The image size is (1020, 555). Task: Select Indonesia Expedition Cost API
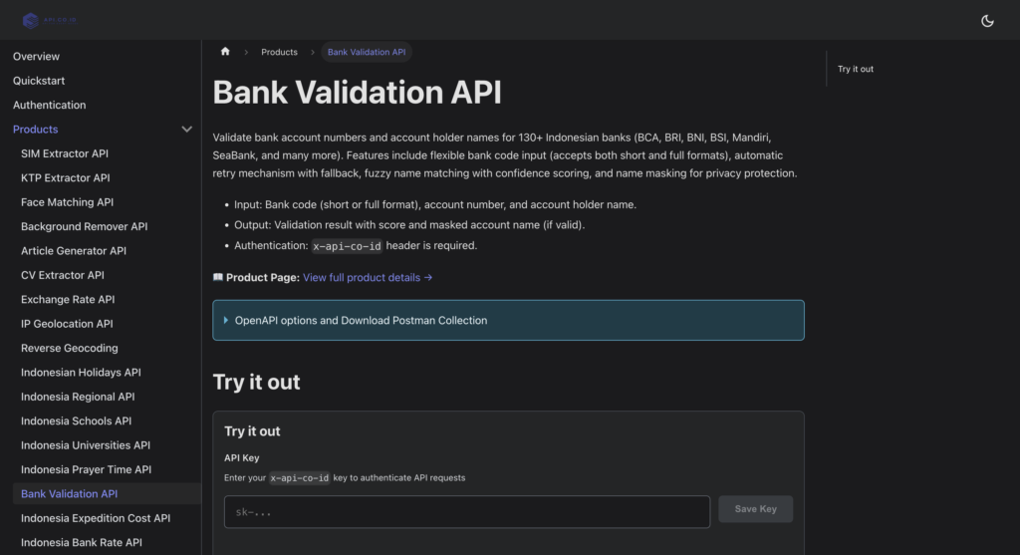tap(96, 518)
